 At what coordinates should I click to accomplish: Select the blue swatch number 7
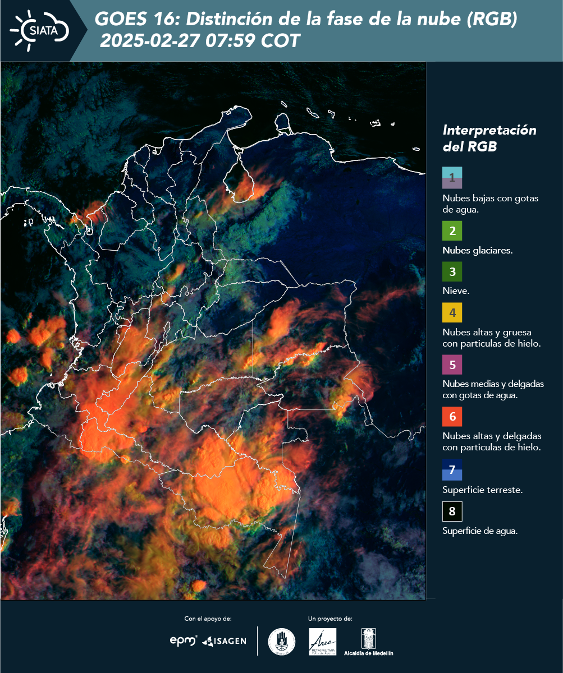pyautogui.click(x=452, y=469)
